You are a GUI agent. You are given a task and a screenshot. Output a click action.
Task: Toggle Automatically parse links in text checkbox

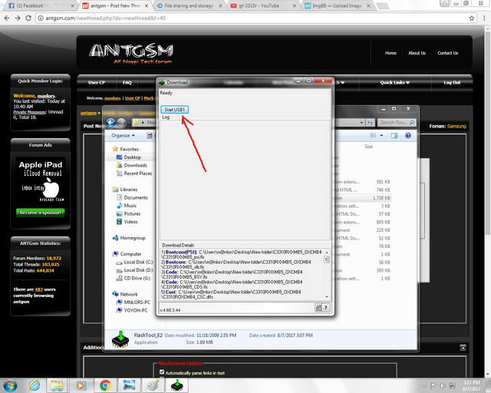pyautogui.click(x=162, y=372)
